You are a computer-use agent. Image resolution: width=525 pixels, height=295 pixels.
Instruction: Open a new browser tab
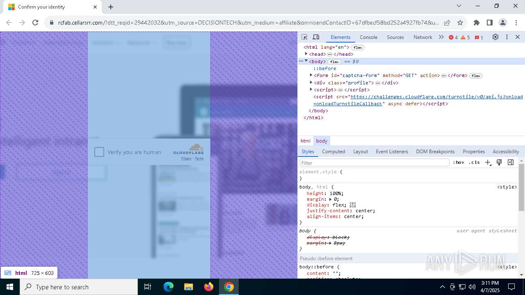pos(111,7)
